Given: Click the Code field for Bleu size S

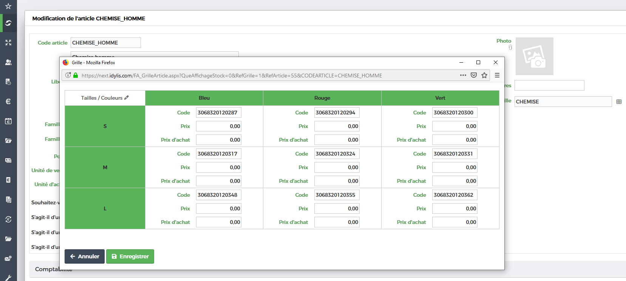Looking at the screenshot, I should coord(218,113).
